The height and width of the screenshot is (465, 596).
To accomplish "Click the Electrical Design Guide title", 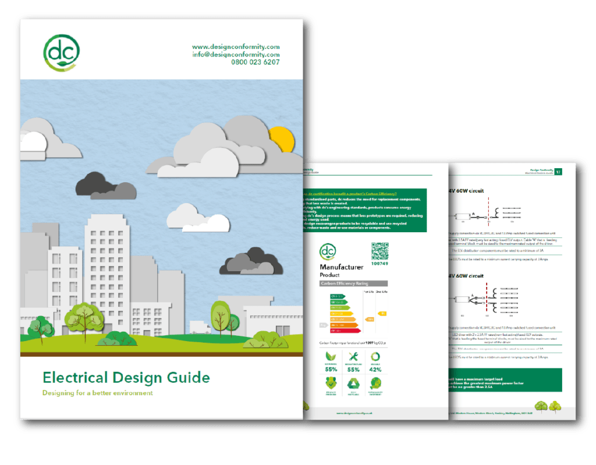I will point(126,377).
